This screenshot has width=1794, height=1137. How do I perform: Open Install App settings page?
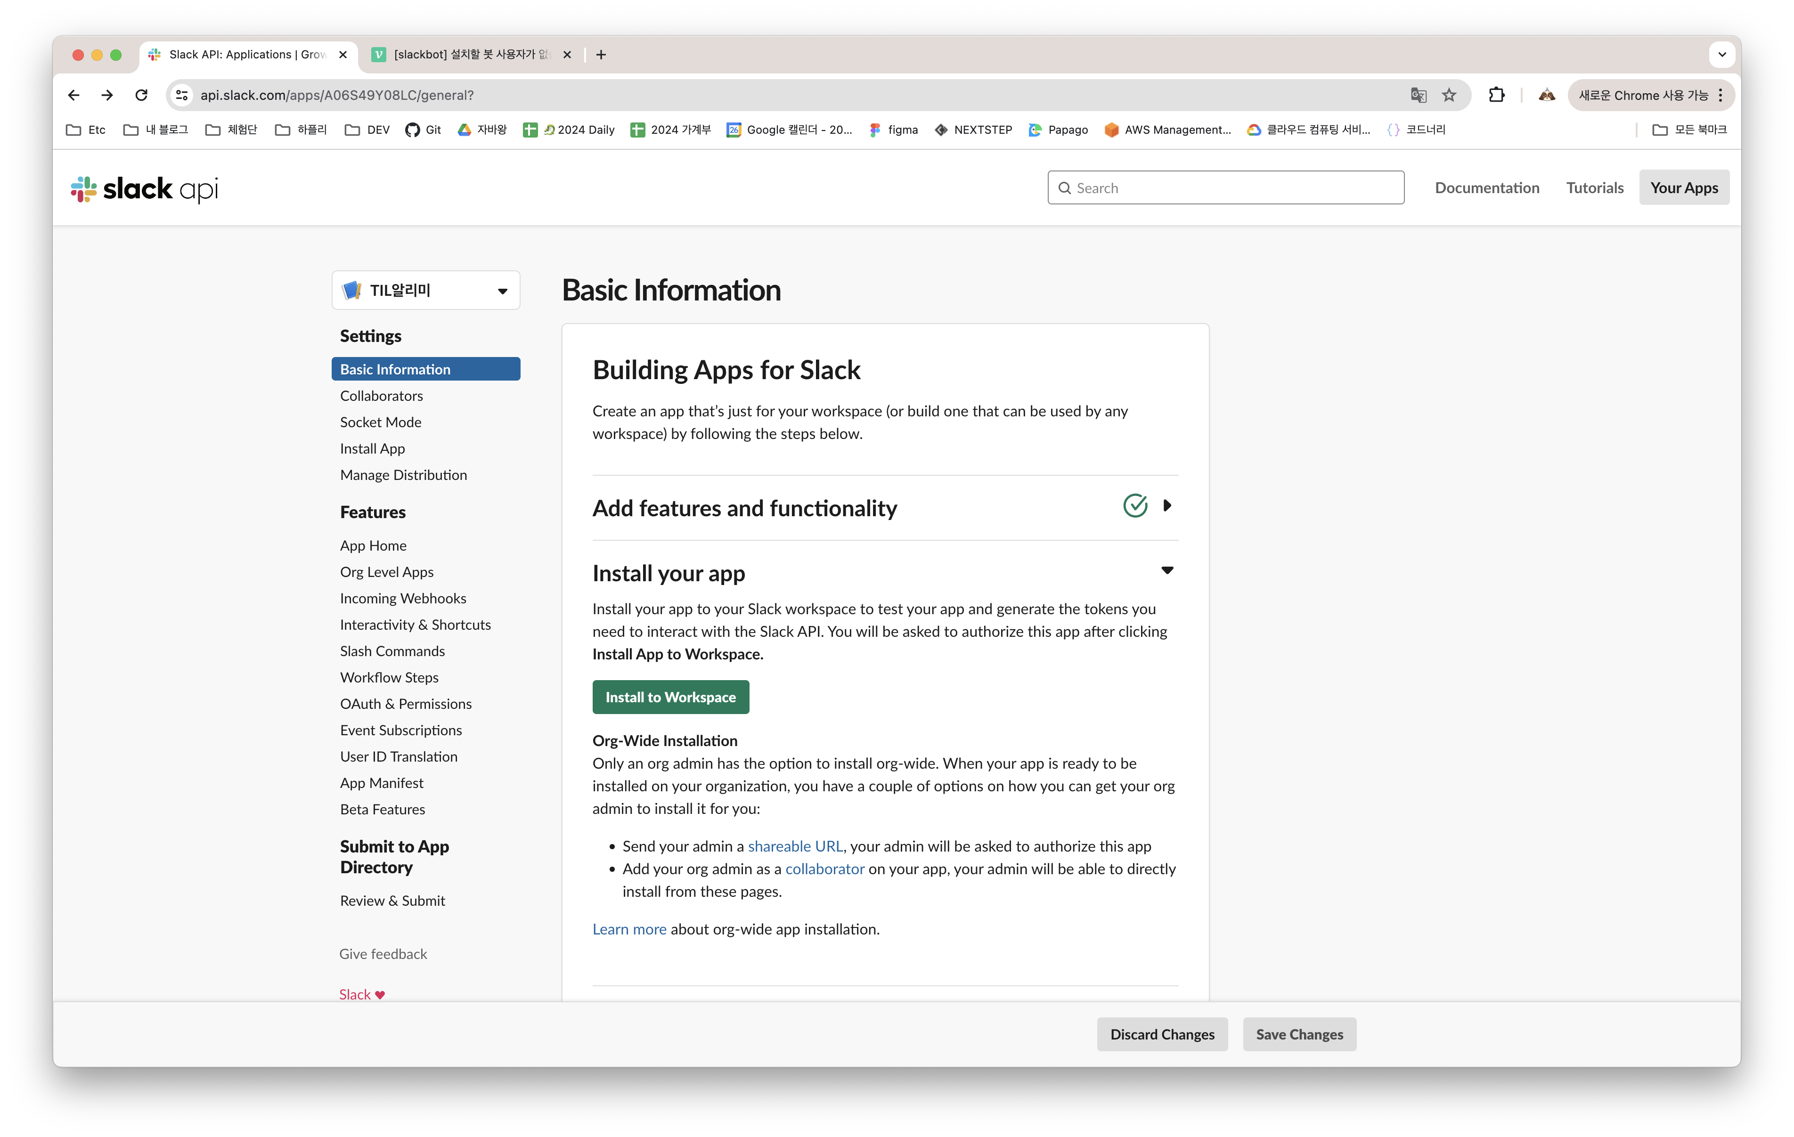372,448
